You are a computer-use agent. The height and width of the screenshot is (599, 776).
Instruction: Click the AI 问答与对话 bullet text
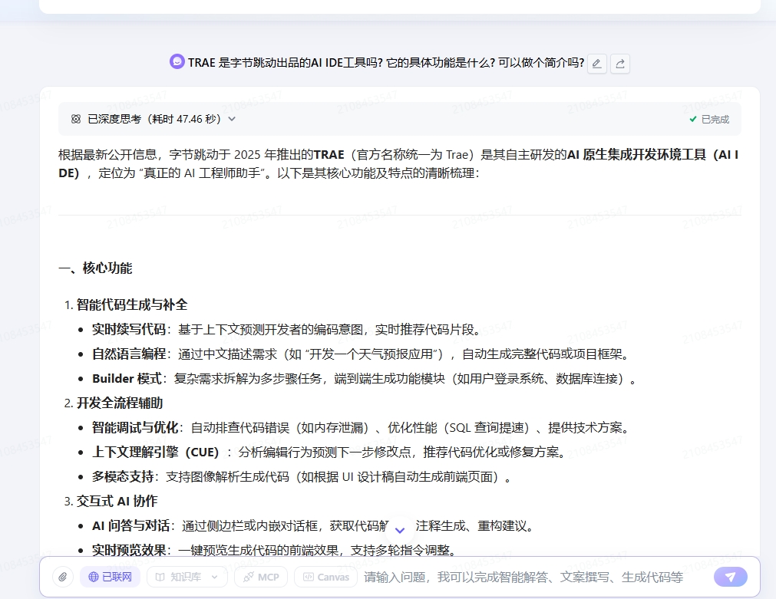[x=131, y=526]
